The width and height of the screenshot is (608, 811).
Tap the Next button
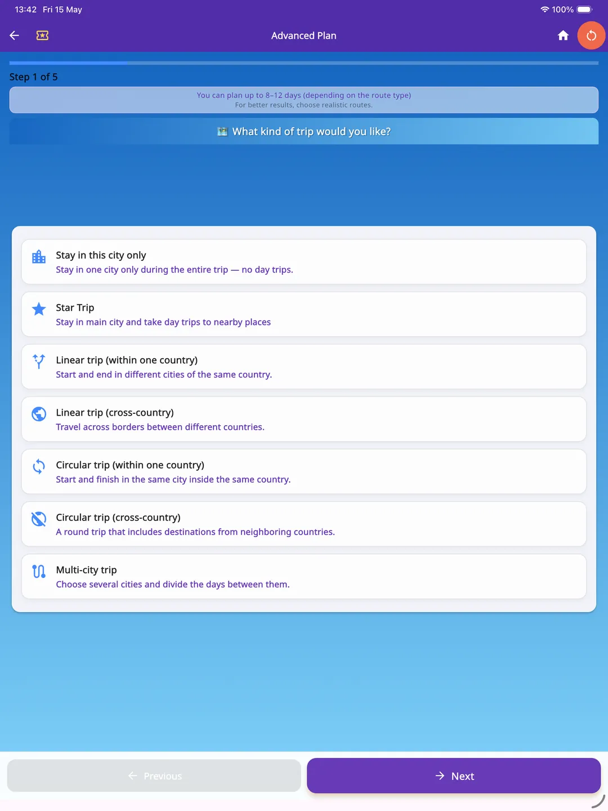point(454,776)
